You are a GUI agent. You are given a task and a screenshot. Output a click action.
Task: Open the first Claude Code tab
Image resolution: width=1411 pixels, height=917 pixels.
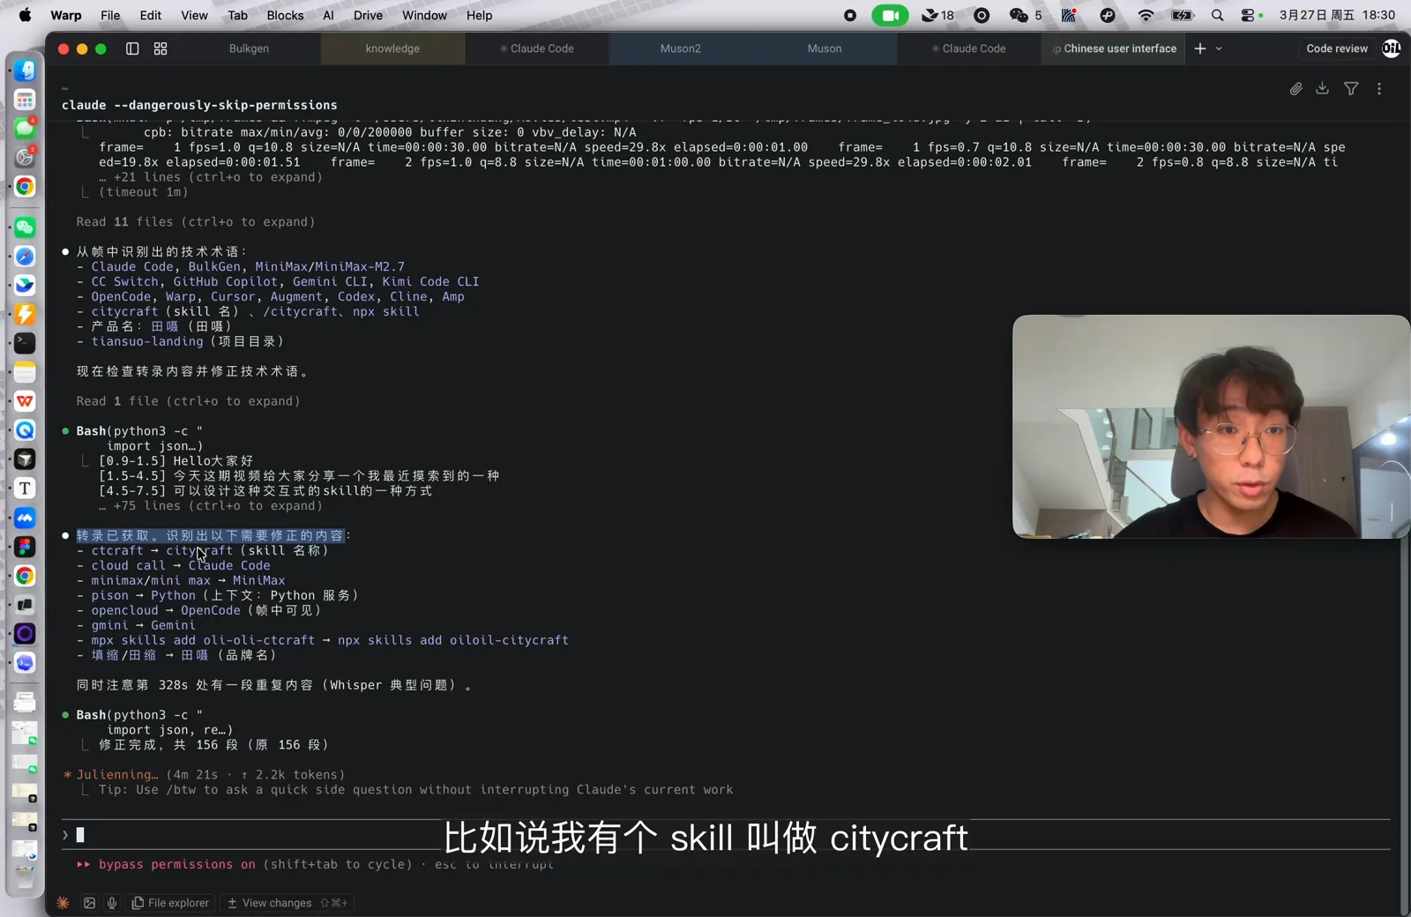coord(536,48)
